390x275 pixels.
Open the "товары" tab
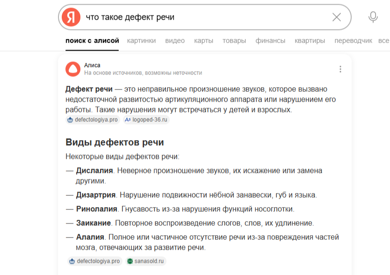234,41
